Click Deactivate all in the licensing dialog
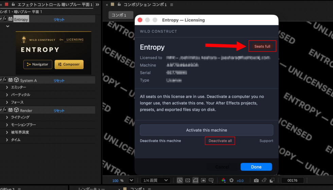This screenshot has height=190, width=333. pos(220,141)
